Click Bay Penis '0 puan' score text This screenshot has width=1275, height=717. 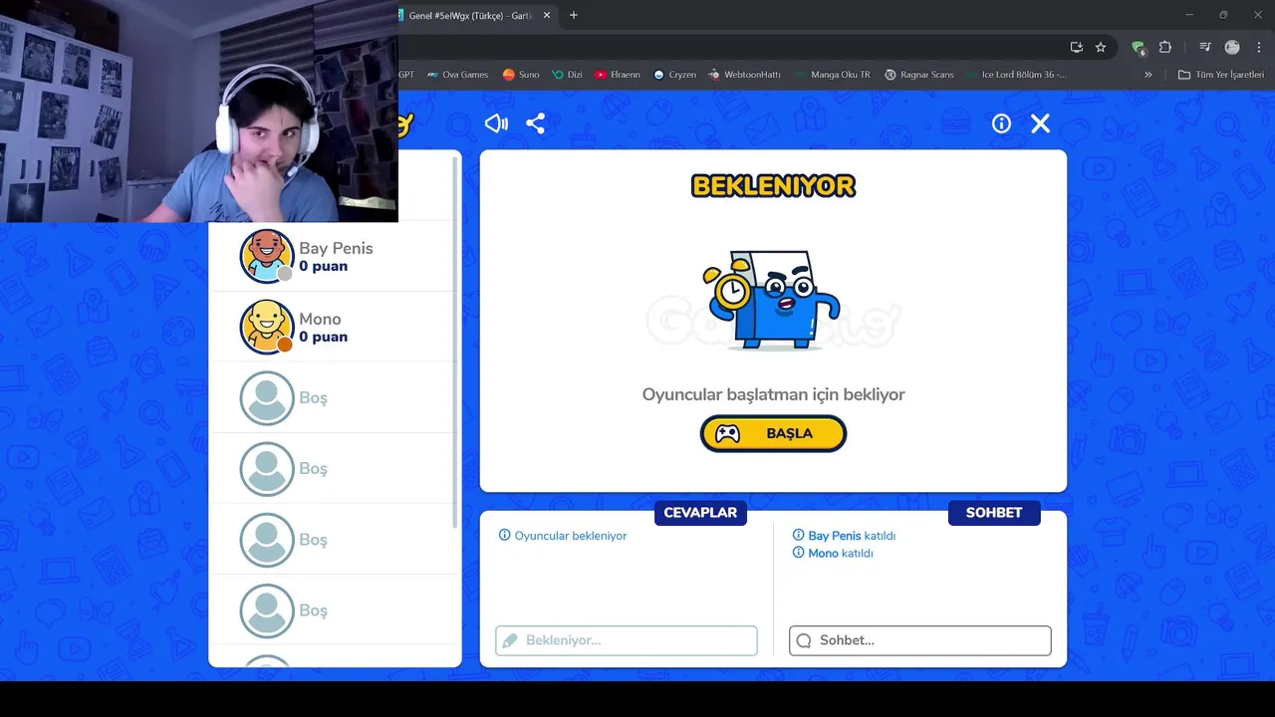(324, 266)
